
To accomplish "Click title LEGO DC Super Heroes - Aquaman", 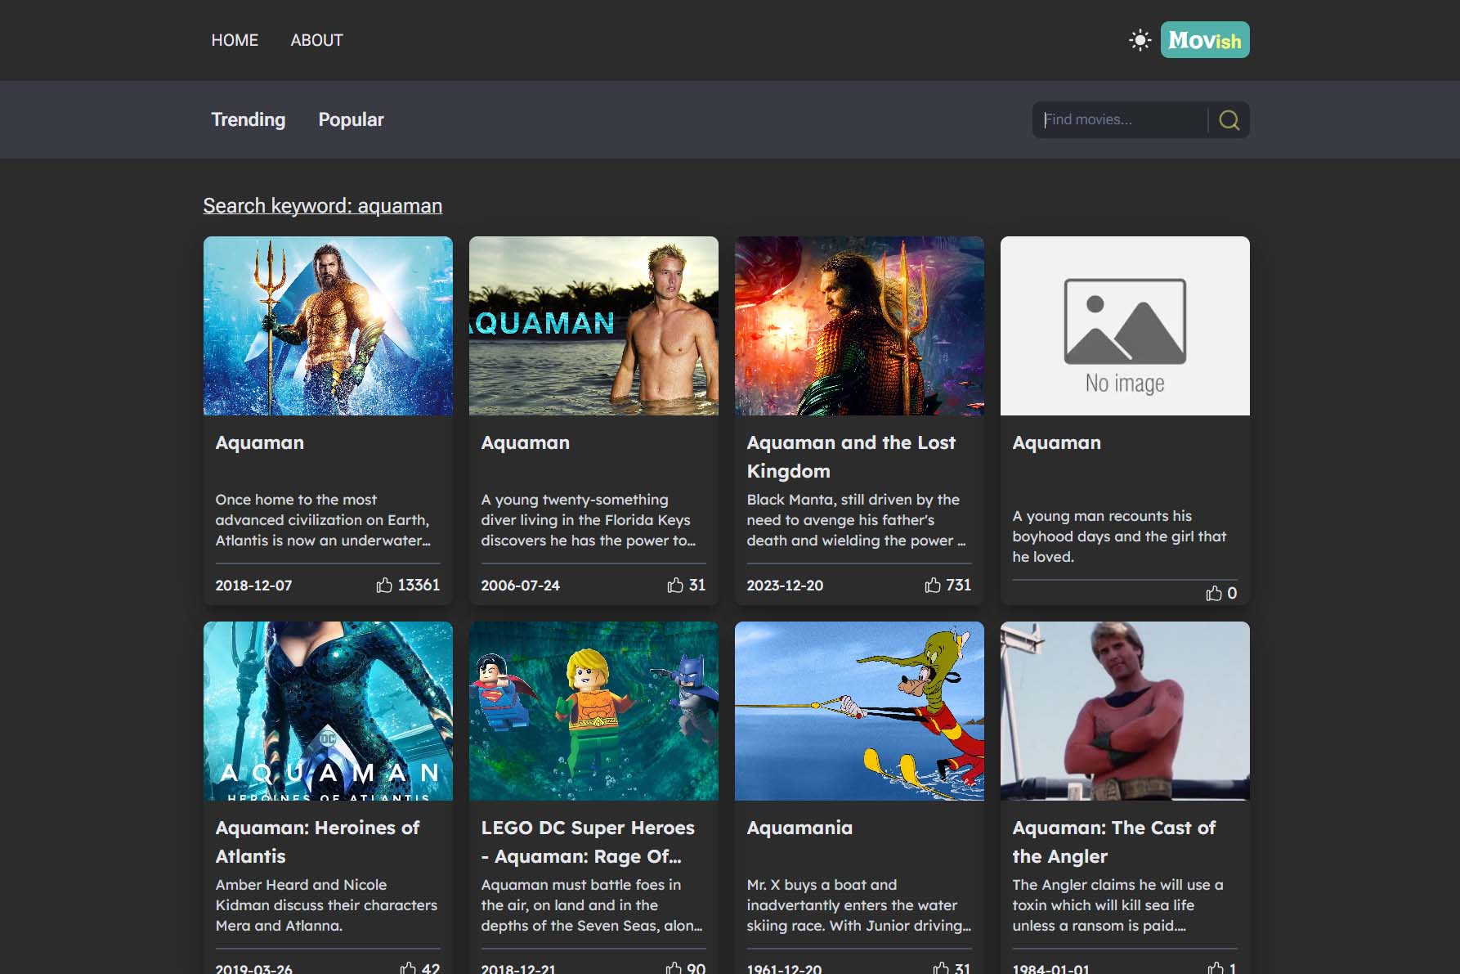I will pos(588,842).
